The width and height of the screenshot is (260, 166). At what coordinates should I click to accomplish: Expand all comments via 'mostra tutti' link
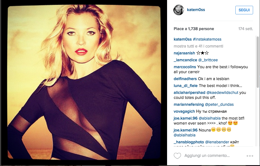198,46
